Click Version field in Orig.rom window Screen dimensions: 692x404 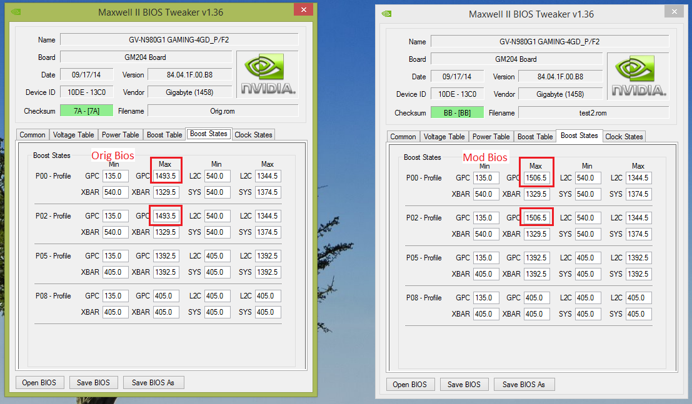click(190, 74)
